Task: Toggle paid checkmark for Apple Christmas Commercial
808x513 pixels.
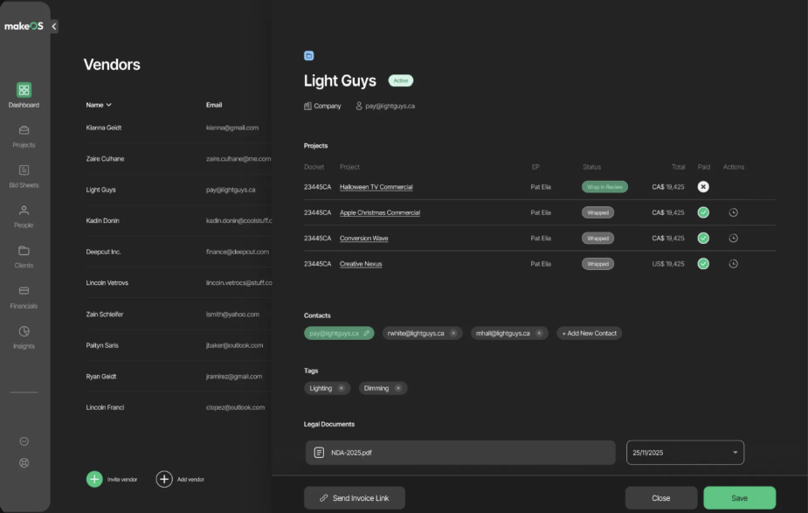Action: tap(703, 212)
